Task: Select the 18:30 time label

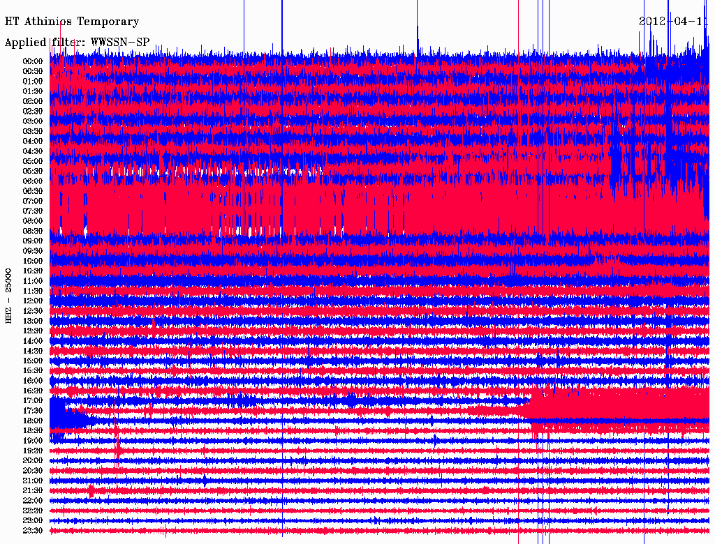Action: 33,430
